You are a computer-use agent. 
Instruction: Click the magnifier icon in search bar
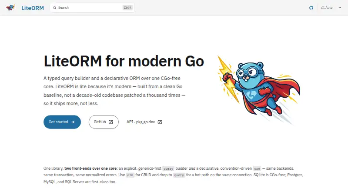(x=55, y=8)
